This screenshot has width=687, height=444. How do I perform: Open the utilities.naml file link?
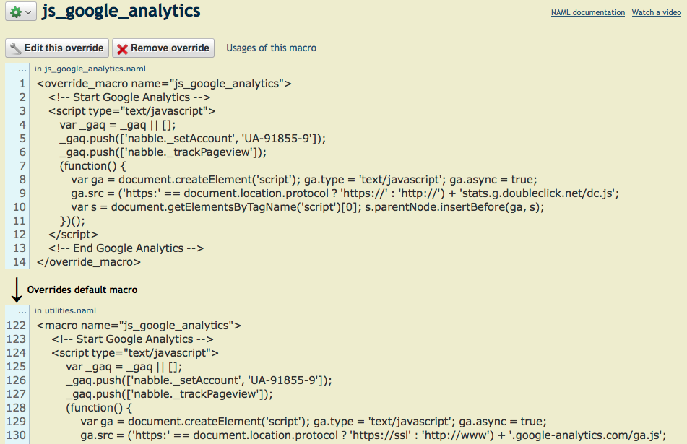(x=70, y=310)
